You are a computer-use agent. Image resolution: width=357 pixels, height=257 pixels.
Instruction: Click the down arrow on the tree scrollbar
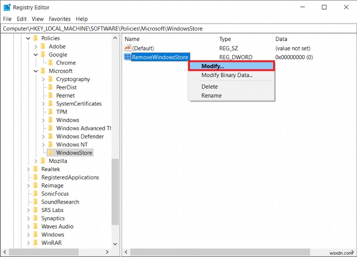click(115, 244)
